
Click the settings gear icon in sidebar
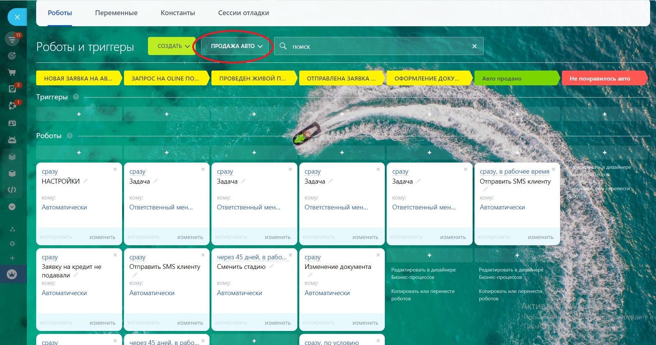(12, 244)
